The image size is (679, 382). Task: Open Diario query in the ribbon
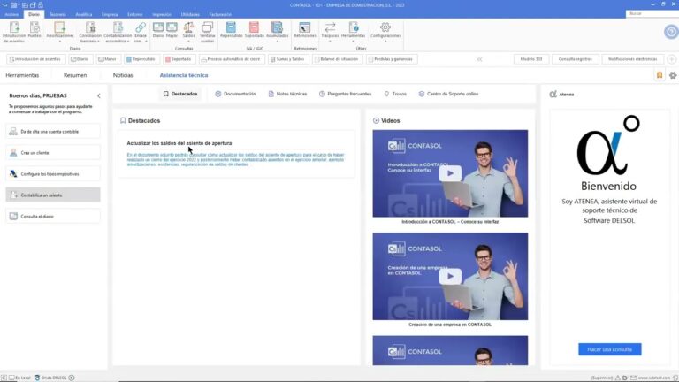[158, 30]
